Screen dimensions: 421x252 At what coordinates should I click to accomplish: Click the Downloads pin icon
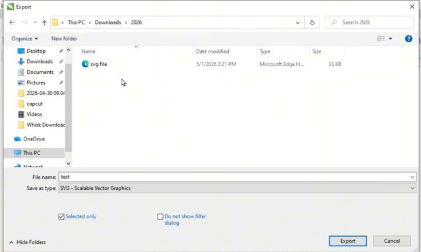pos(61,61)
